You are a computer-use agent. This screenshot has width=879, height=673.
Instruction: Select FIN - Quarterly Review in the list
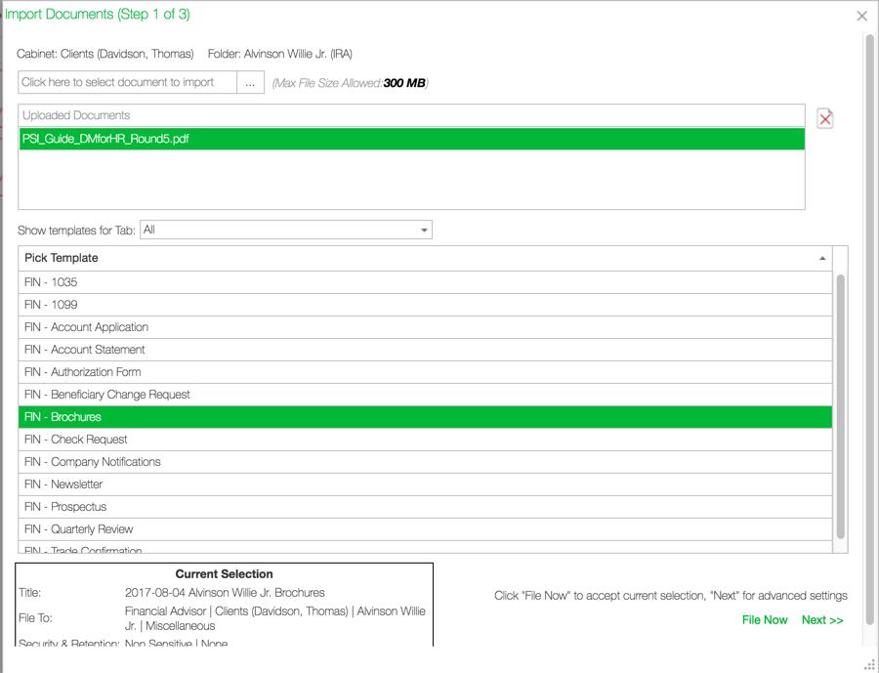point(195,528)
